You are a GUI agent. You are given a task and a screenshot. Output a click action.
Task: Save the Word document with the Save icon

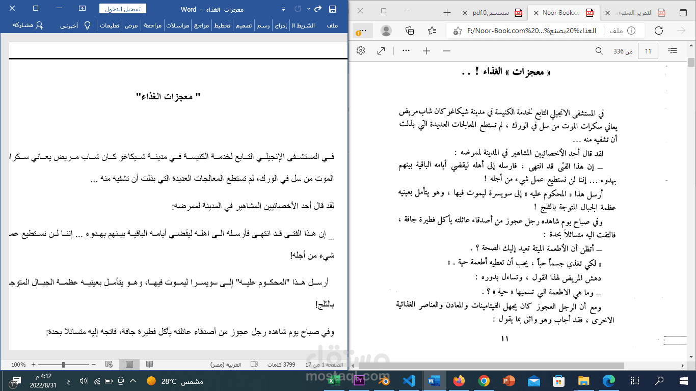click(x=333, y=9)
